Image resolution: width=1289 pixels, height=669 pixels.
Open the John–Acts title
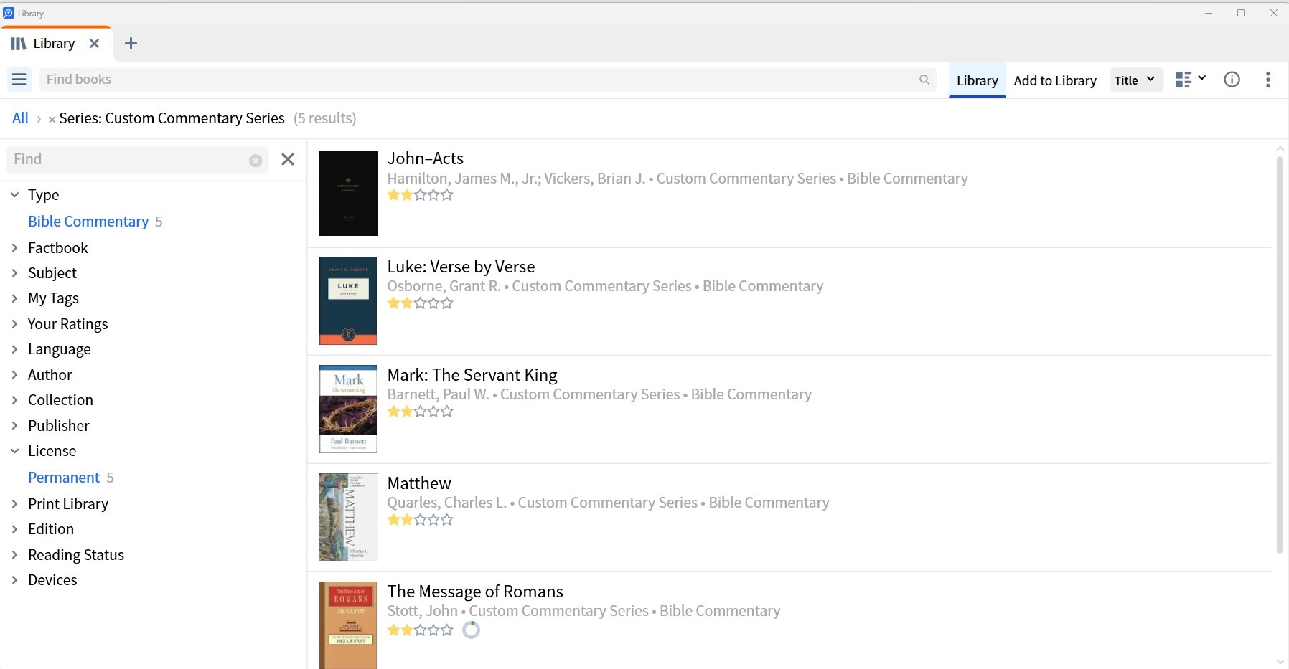coord(425,158)
